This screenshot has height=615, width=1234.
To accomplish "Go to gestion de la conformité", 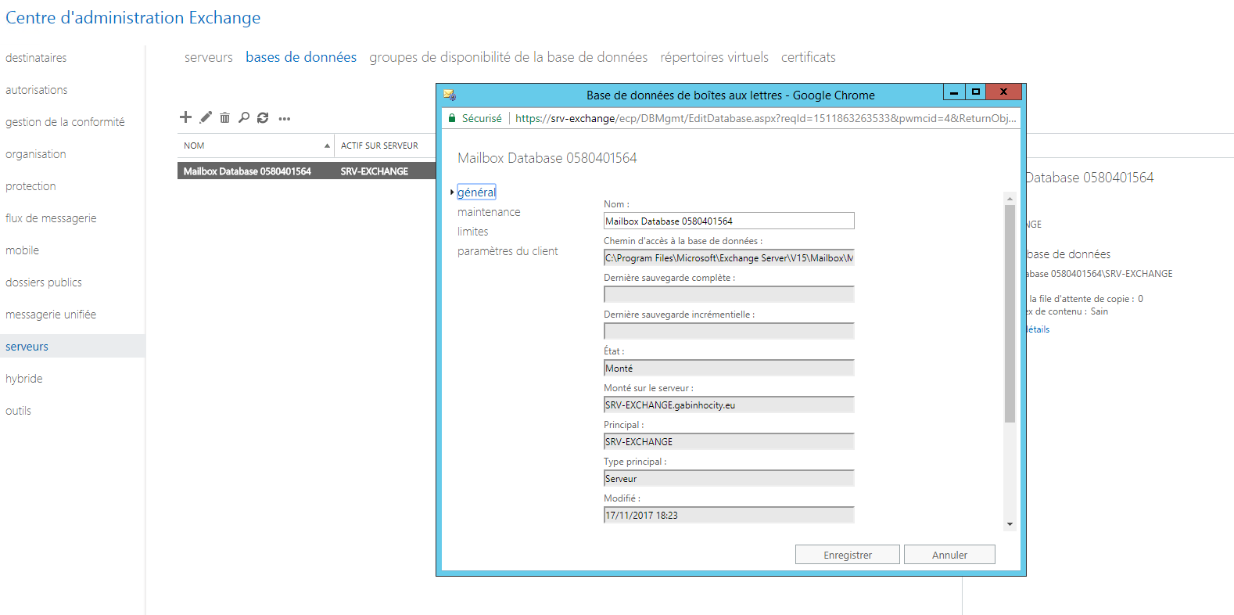I will 65,122.
